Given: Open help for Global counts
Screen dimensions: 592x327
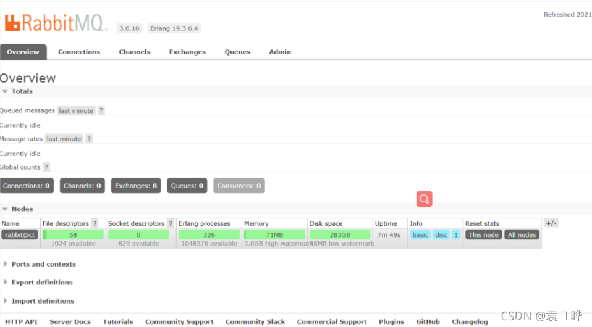Looking at the screenshot, I should pos(46,167).
